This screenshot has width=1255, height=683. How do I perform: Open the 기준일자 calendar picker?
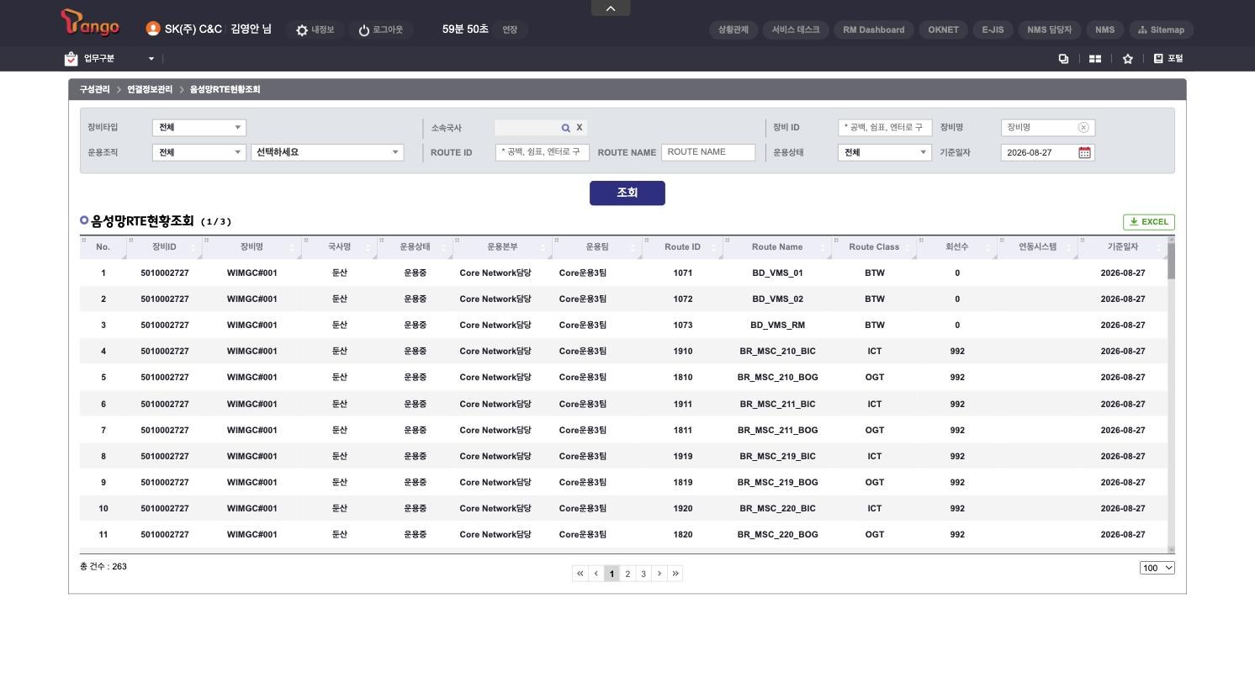click(x=1085, y=152)
